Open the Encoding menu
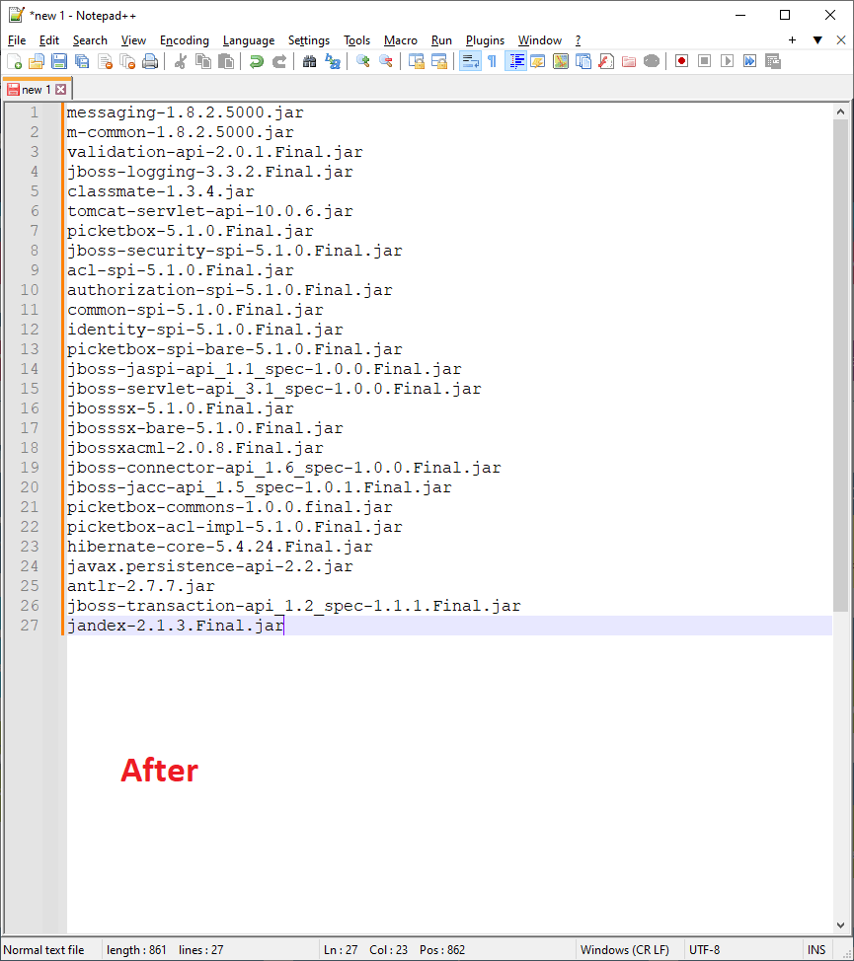854x961 pixels. (x=184, y=40)
